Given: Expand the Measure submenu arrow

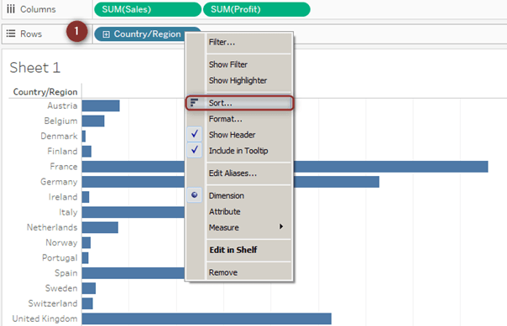Looking at the screenshot, I should click(x=281, y=226).
